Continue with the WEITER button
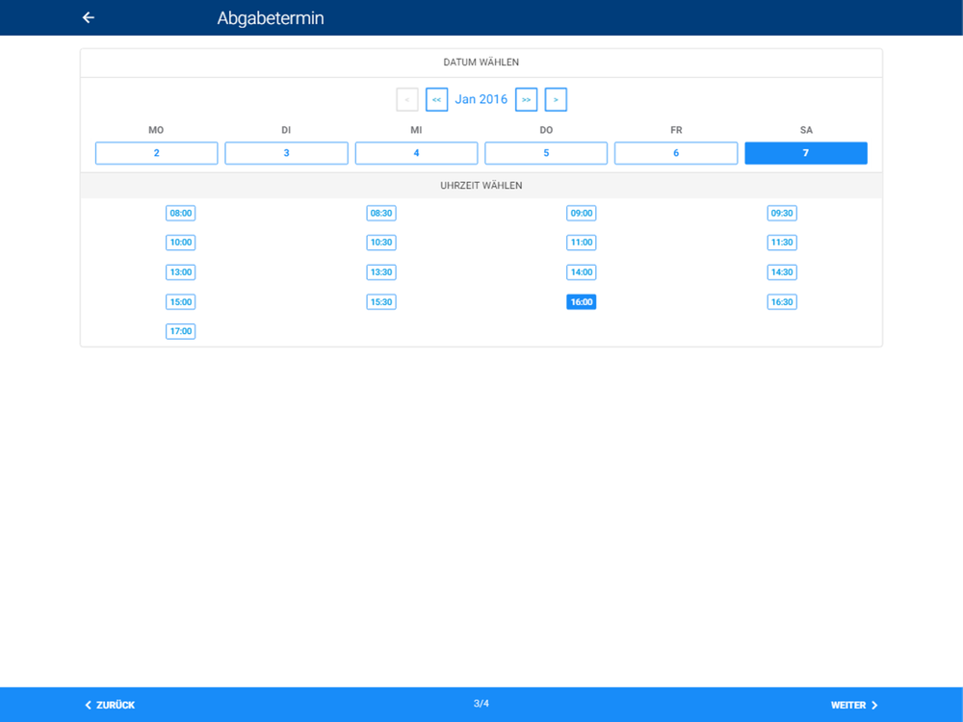963x722 pixels. [854, 705]
